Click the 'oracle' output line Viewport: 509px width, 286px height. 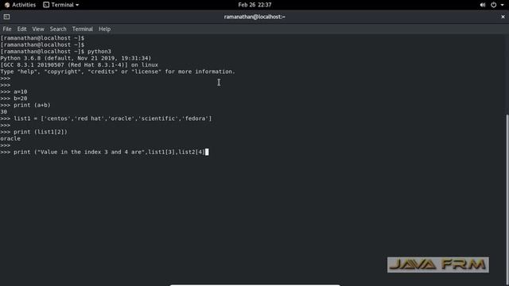10,138
